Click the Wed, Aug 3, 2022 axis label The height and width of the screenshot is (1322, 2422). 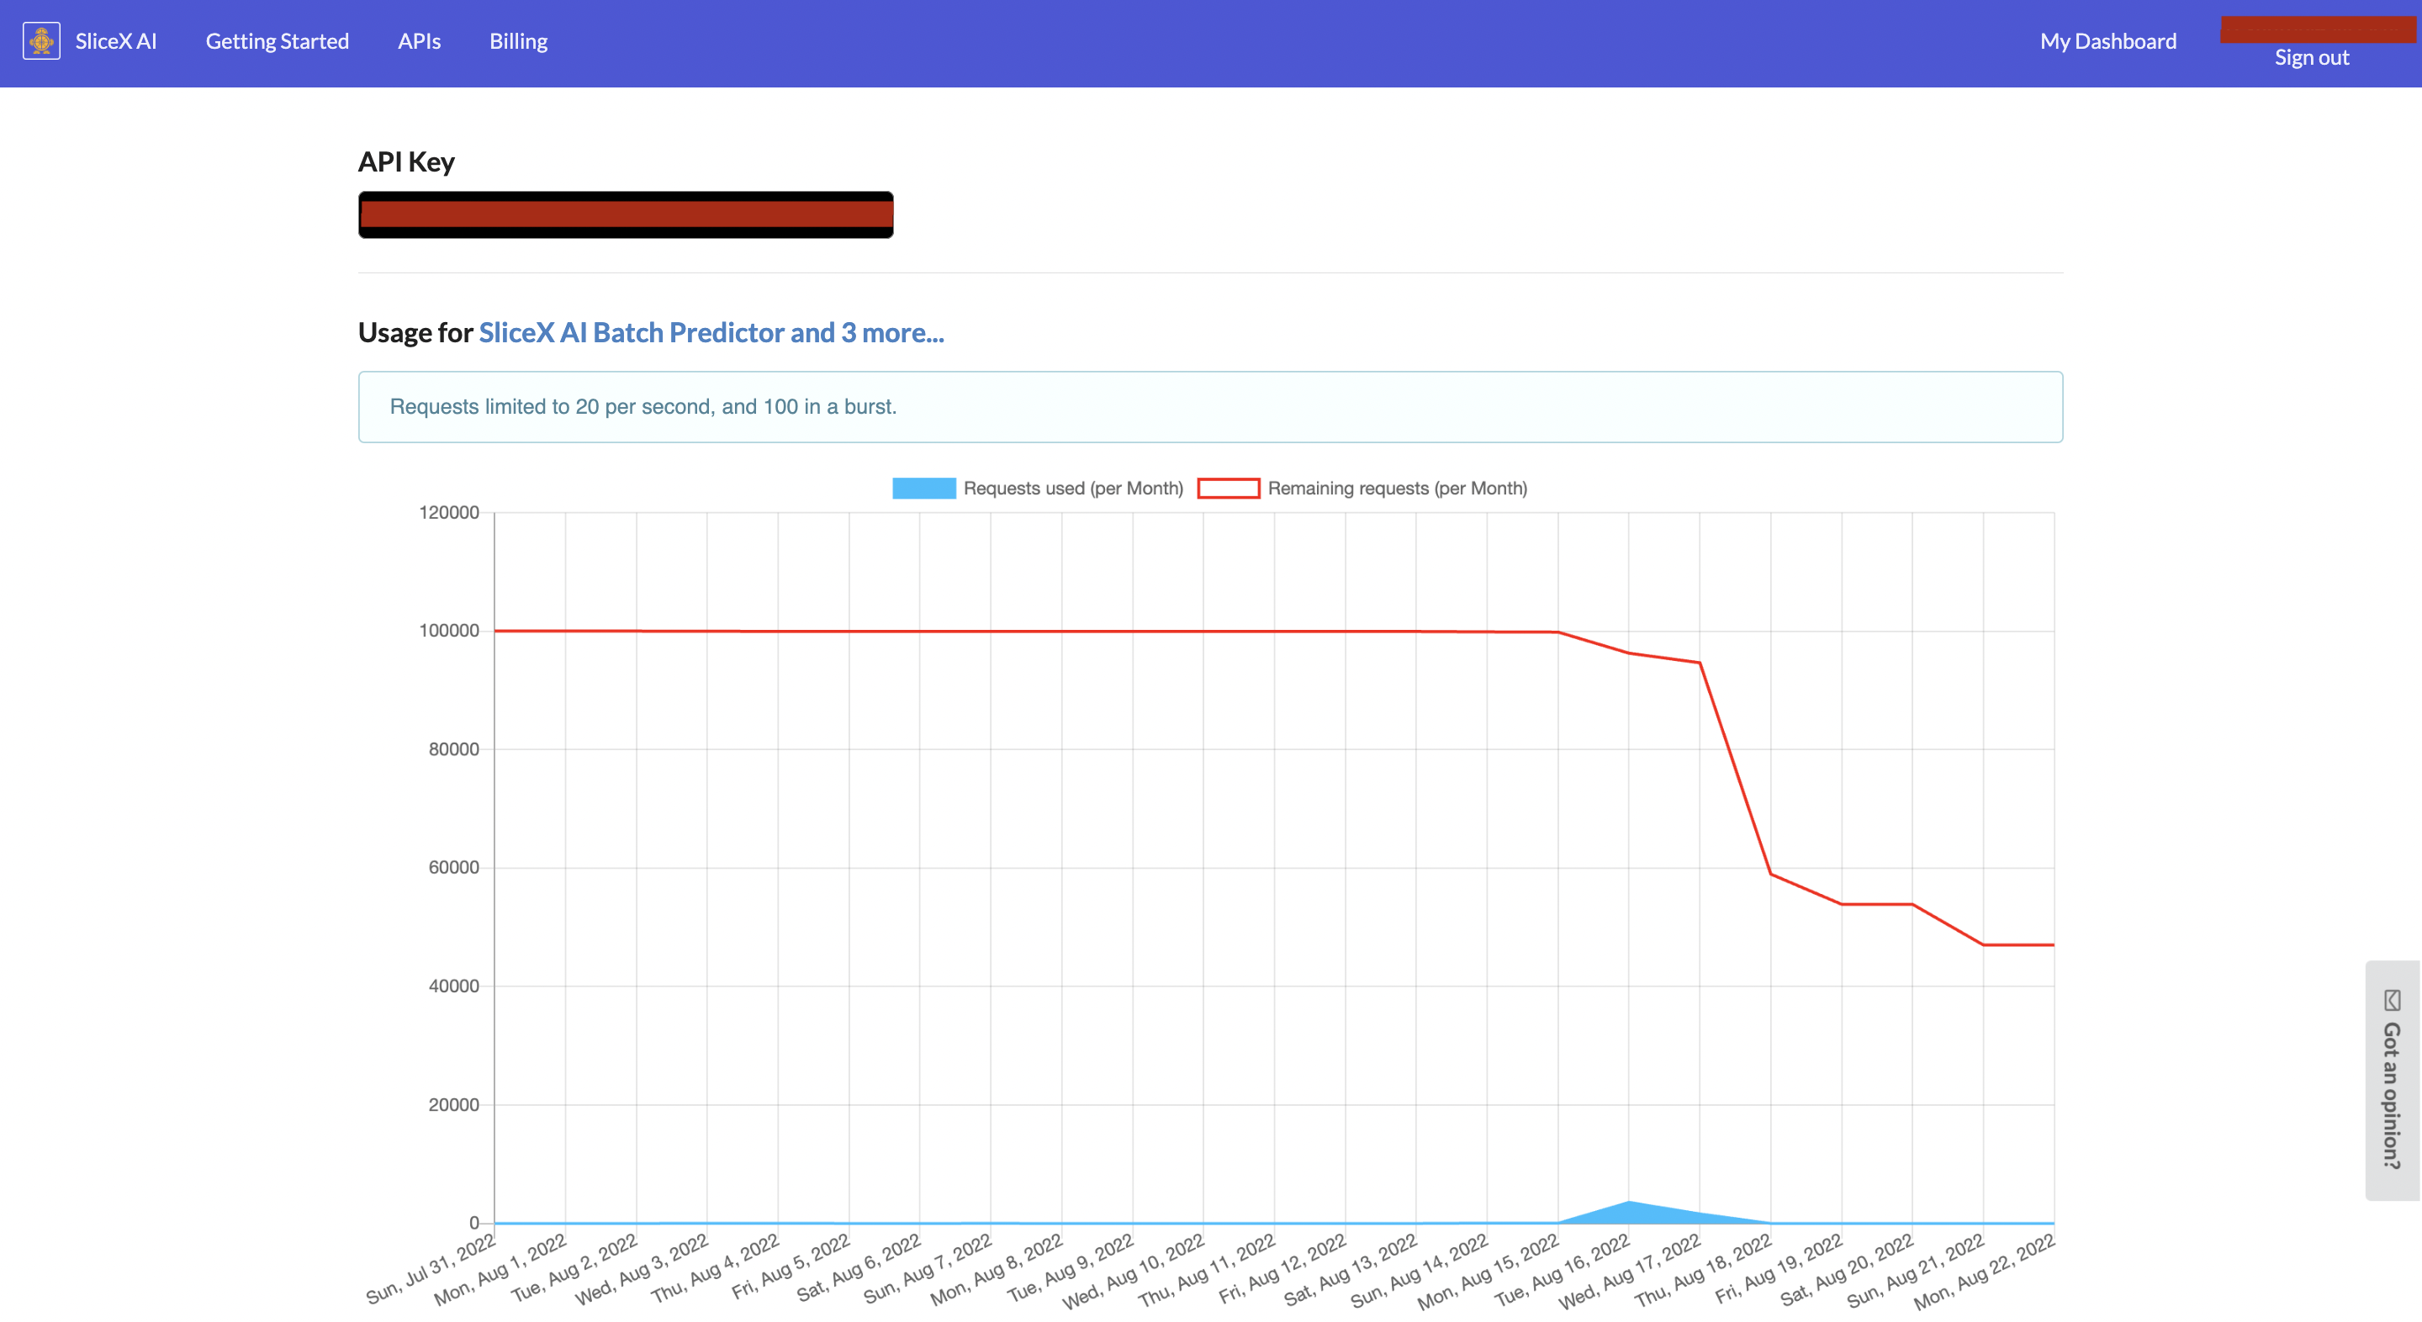[643, 1271]
